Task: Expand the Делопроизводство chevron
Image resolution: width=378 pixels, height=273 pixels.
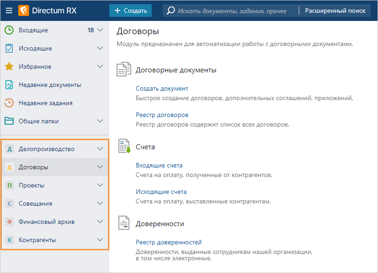Action: pyautogui.click(x=100, y=149)
